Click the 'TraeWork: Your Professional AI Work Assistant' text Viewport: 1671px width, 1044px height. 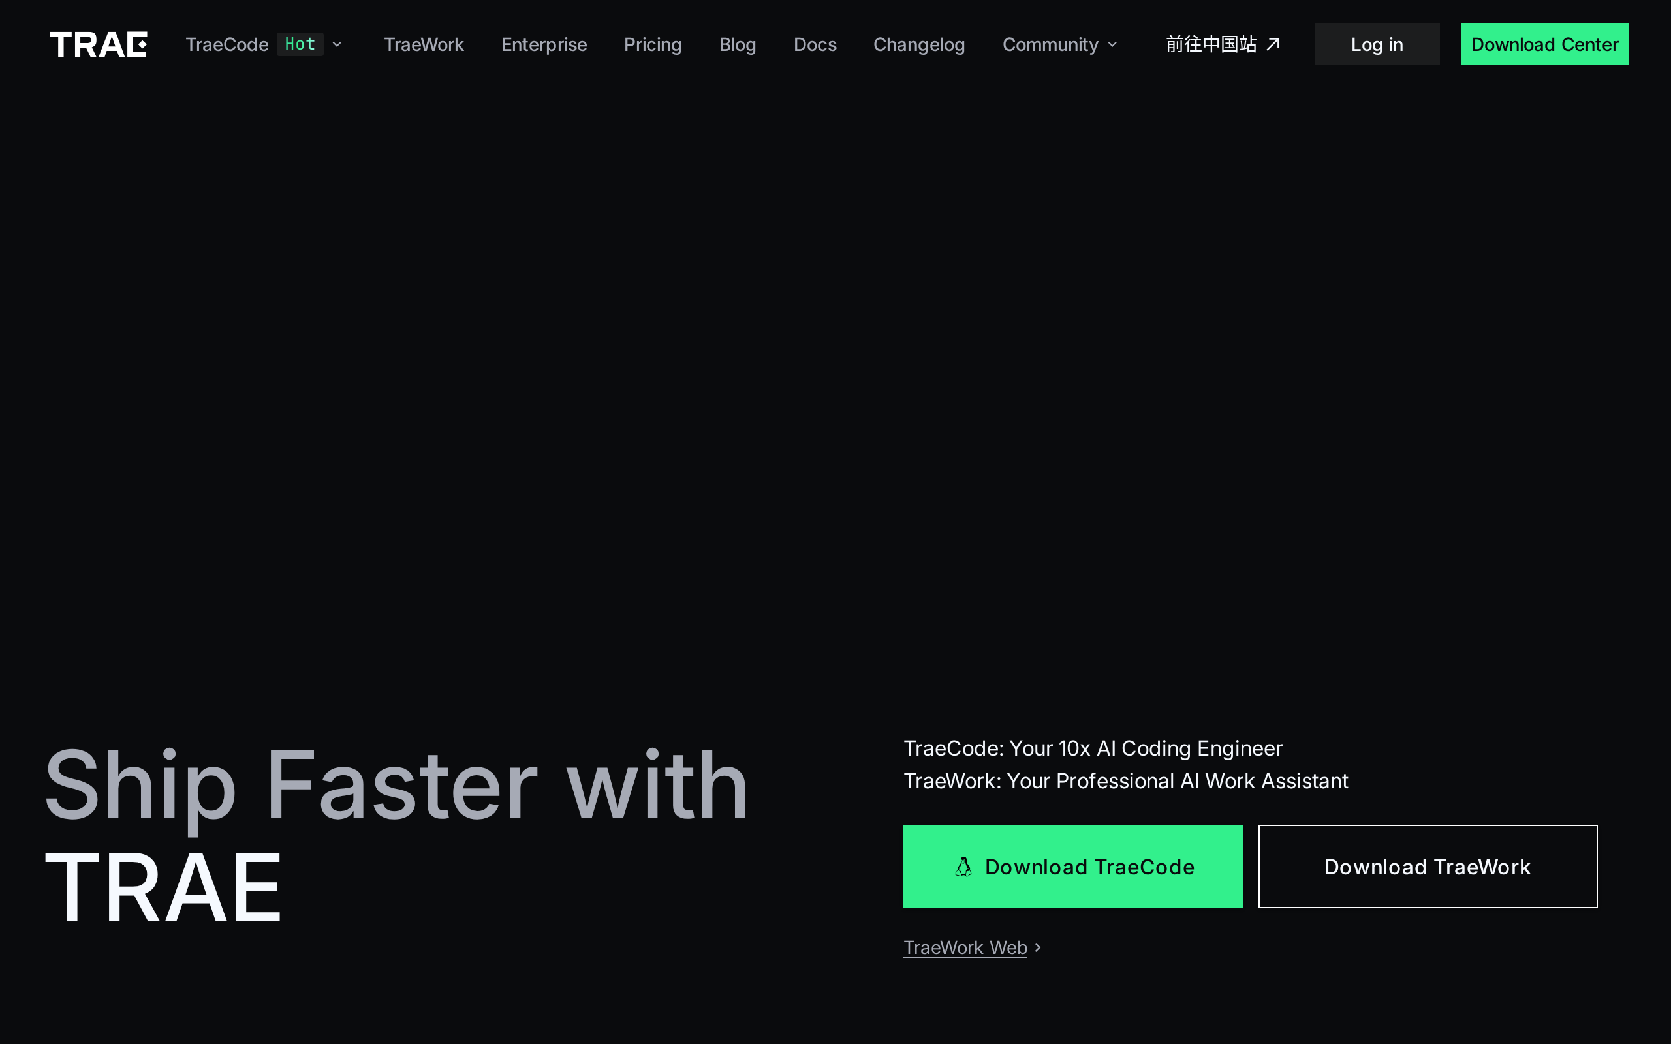pyautogui.click(x=1125, y=780)
